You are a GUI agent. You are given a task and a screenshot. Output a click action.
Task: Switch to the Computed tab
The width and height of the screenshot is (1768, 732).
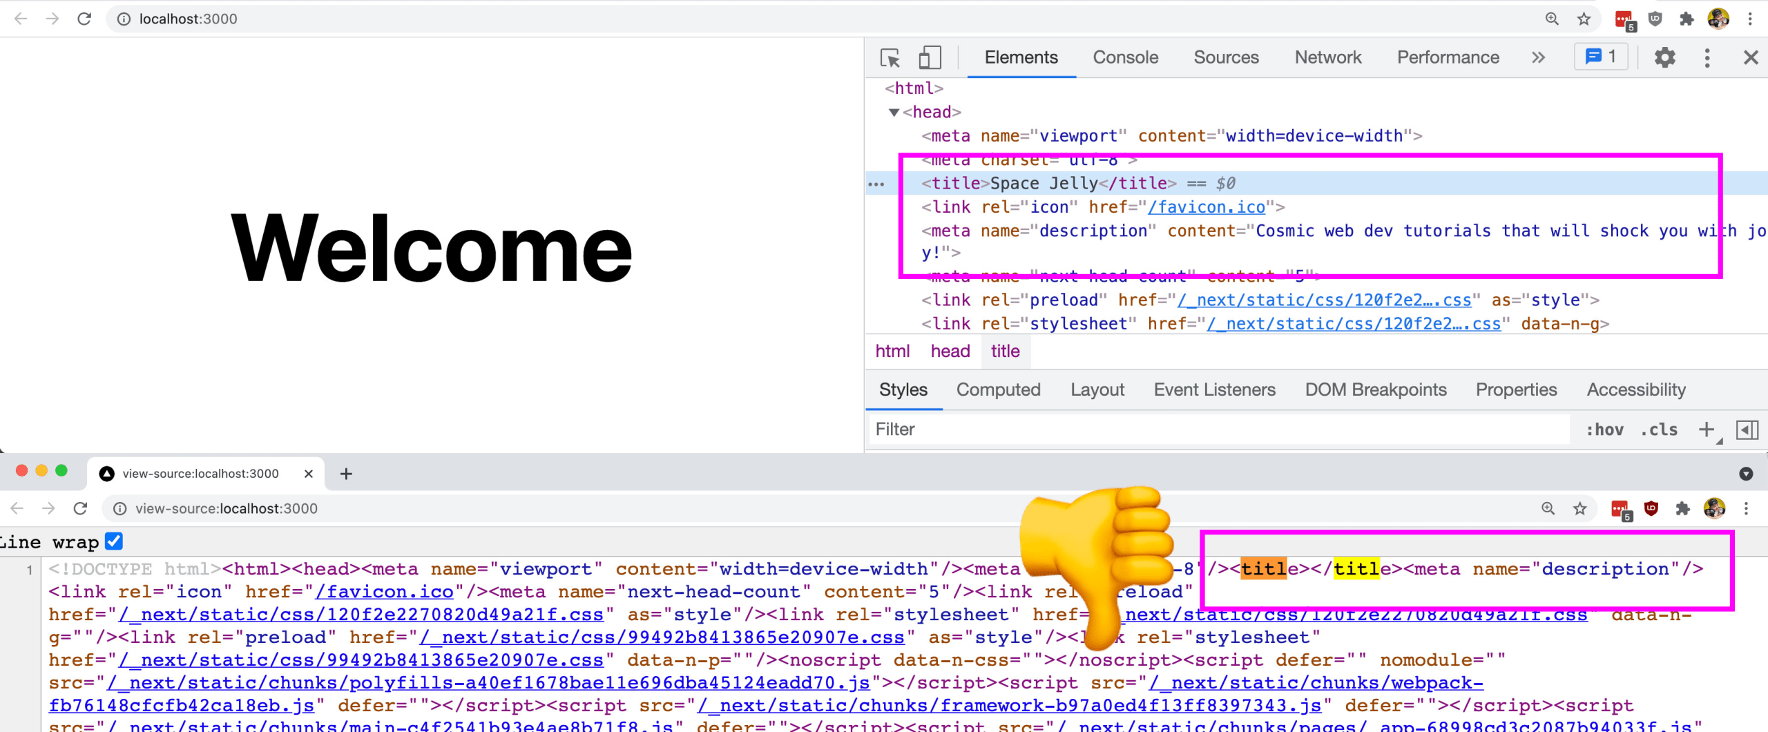click(x=998, y=389)
